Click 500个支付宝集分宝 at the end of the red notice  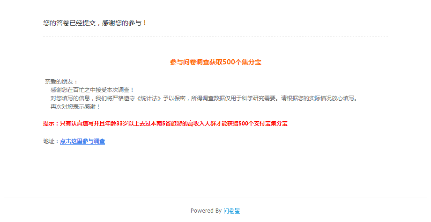pos(263,124)
